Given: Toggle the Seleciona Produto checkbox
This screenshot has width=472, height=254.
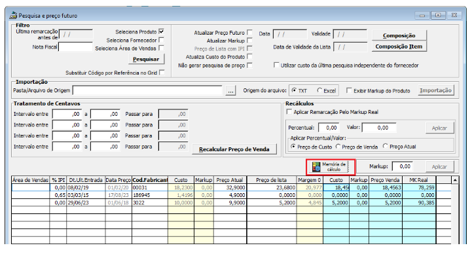Looking at the screenshot, I should point(161,31).
